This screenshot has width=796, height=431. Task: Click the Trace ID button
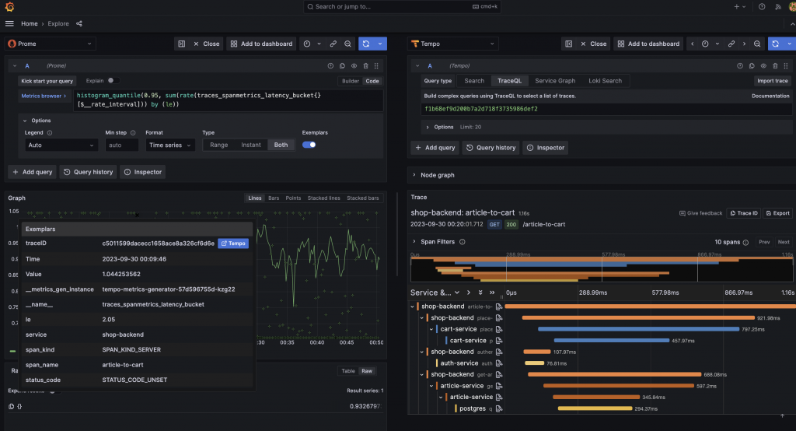[744, 213]
